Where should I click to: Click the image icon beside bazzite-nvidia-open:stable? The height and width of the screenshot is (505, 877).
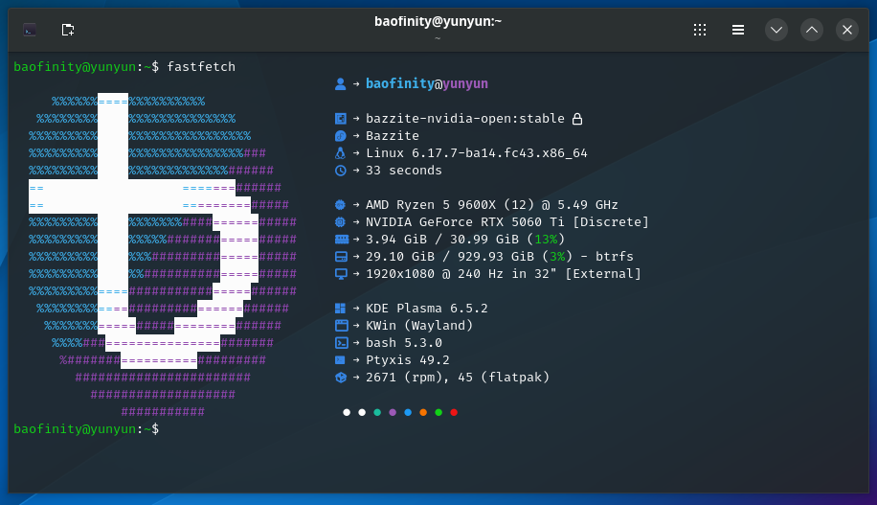tap(340, 119)
